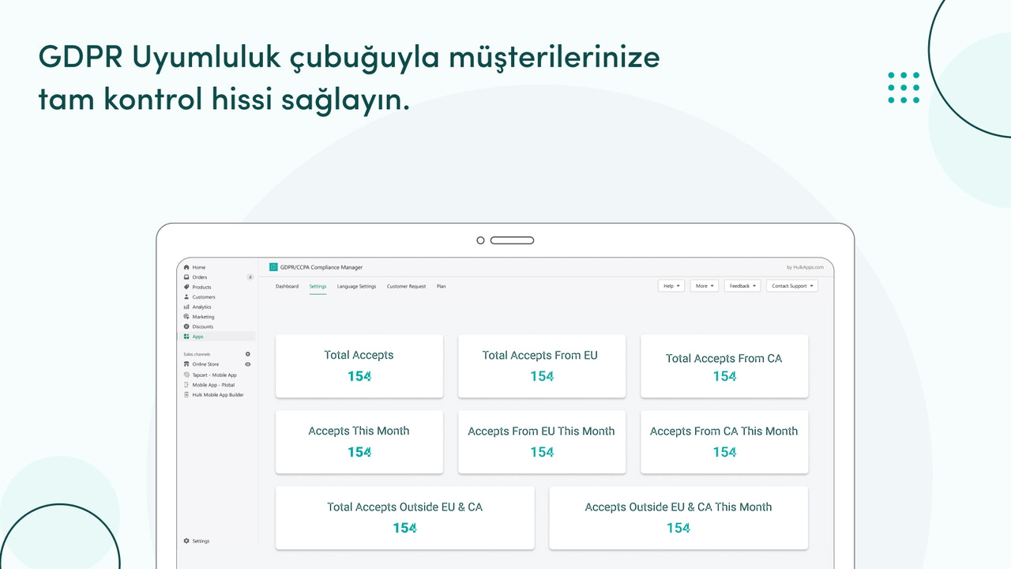Follow the by HulkApps.com link

[x=806, y=268]
